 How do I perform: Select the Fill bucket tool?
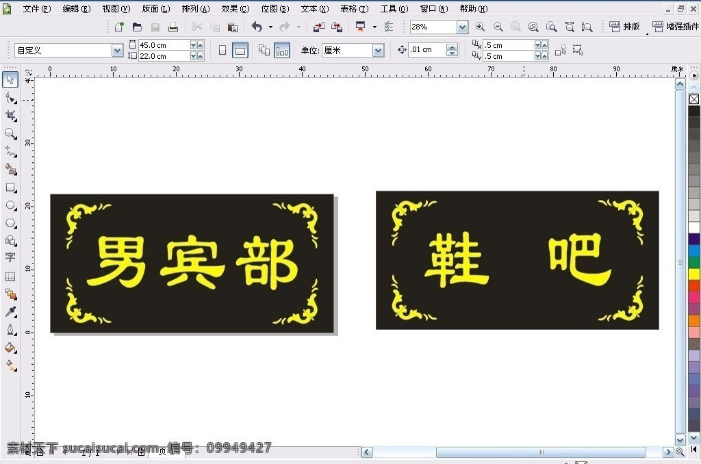tap(11, 348)
